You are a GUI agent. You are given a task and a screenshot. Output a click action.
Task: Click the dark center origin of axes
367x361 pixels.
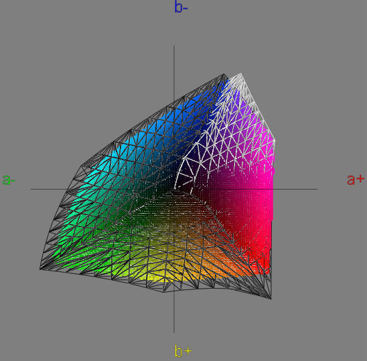(174, 189)
